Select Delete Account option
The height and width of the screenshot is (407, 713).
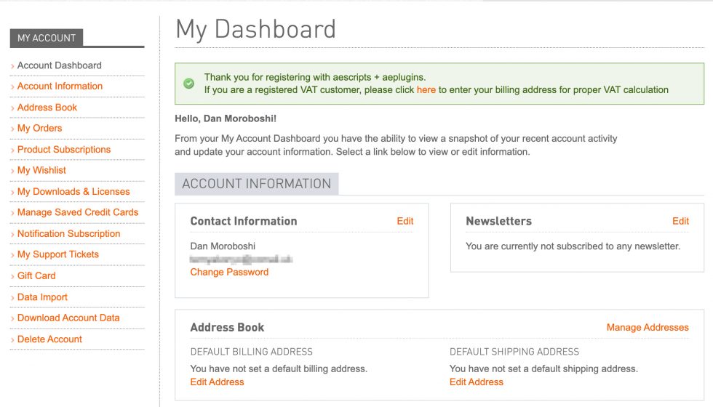pyautogui.click(x=49, y=339)
